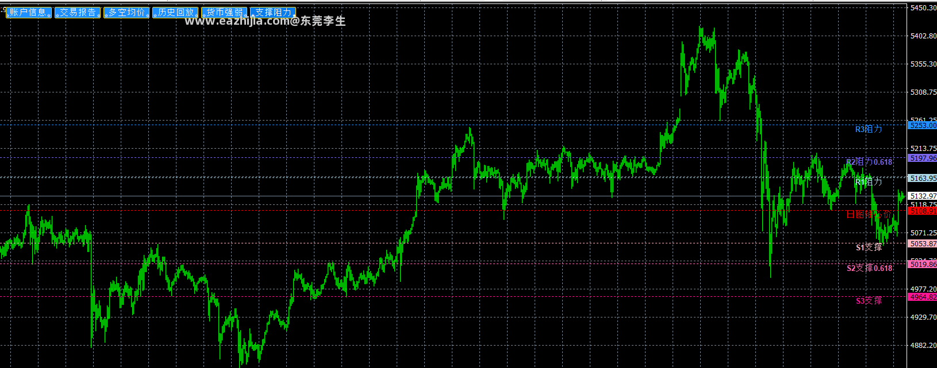
Task: Click the magenta 4964.82 price tag
Action: point(922,297)
